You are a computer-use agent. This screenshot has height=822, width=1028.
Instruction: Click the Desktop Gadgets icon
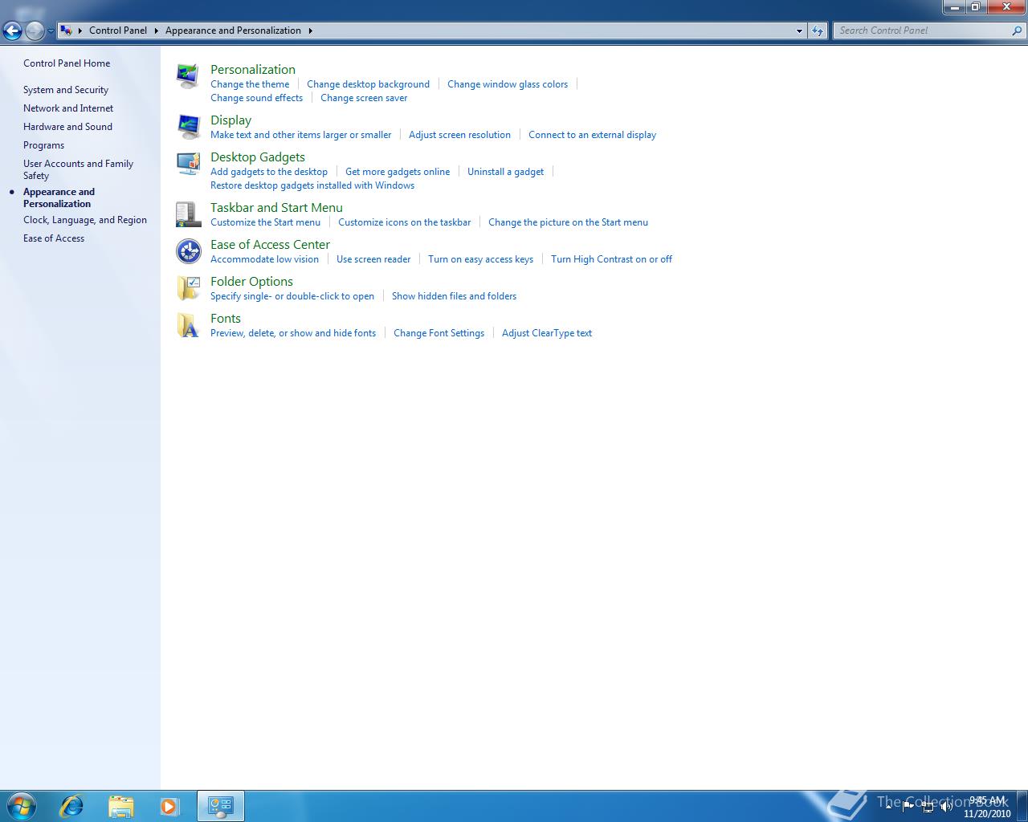coord(188,164)
